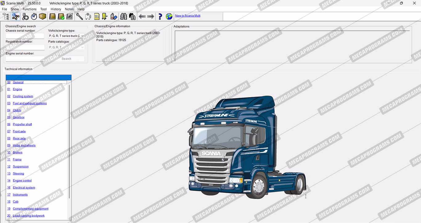Click the single binoculars search icon
The height and width of the screenshot is (223, 421).
pos(124,16)
